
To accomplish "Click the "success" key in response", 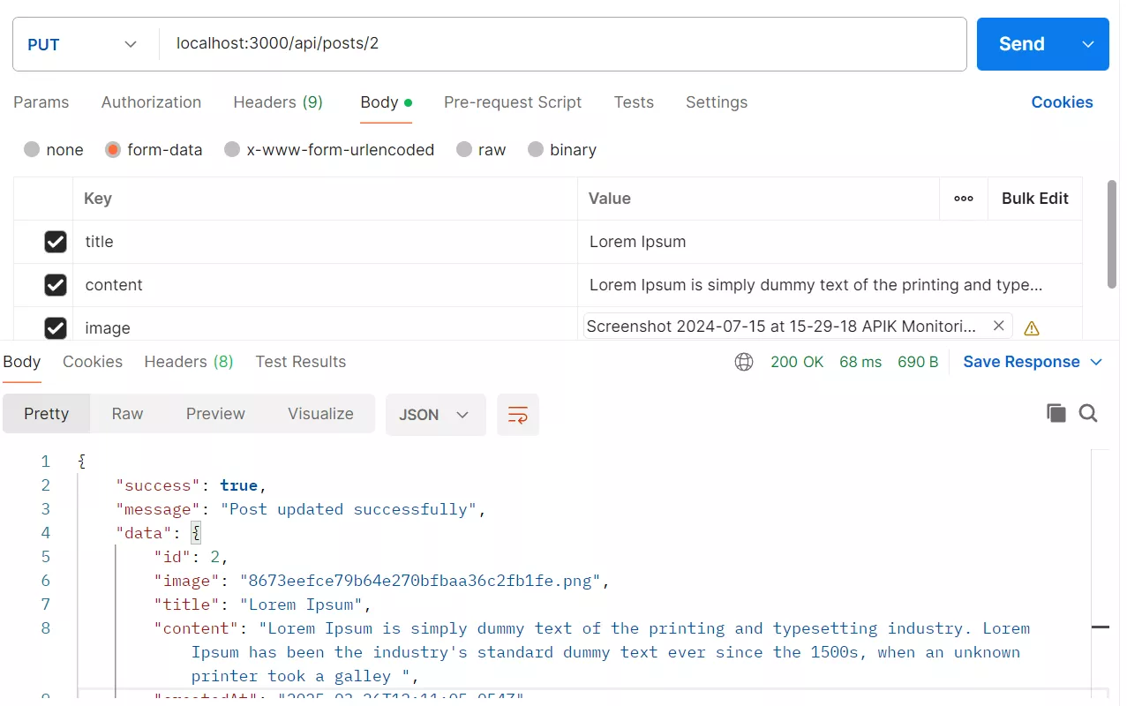I will pyautogui.click(x=159, y=485).
